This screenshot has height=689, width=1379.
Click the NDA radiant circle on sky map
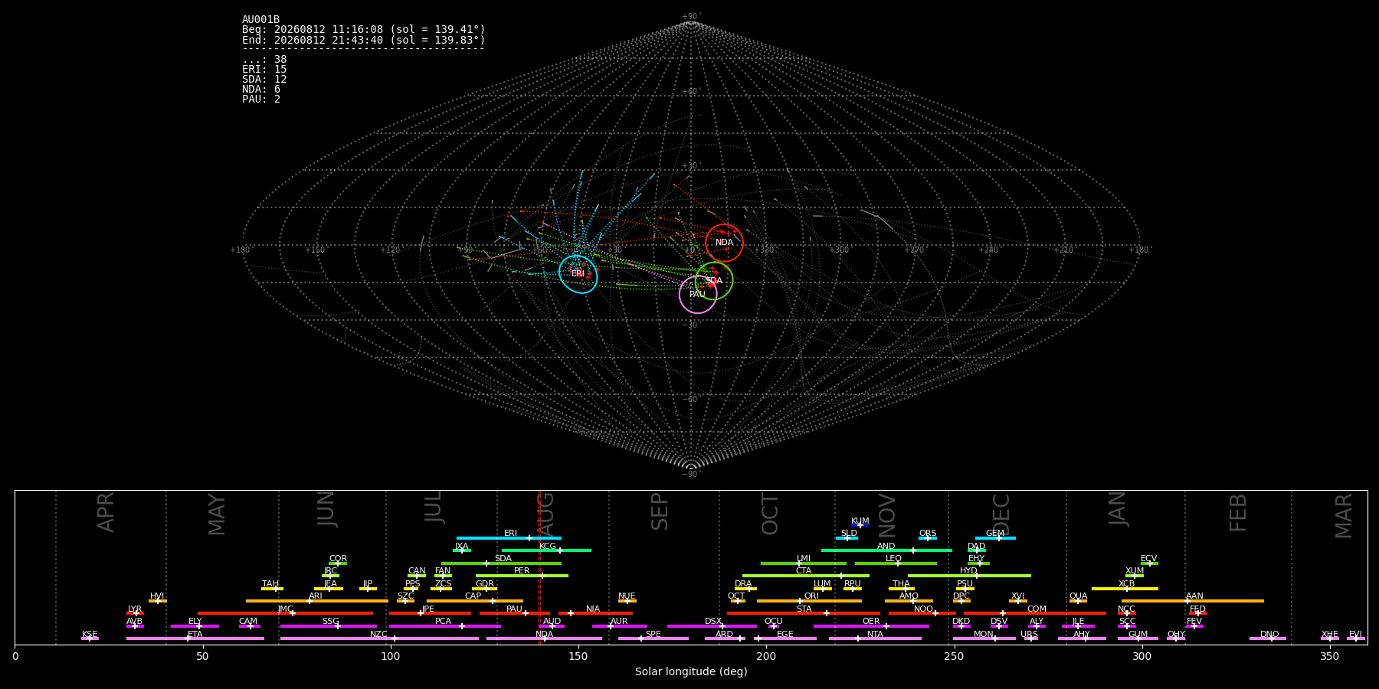pyautogui.click(x=724, y=243)
